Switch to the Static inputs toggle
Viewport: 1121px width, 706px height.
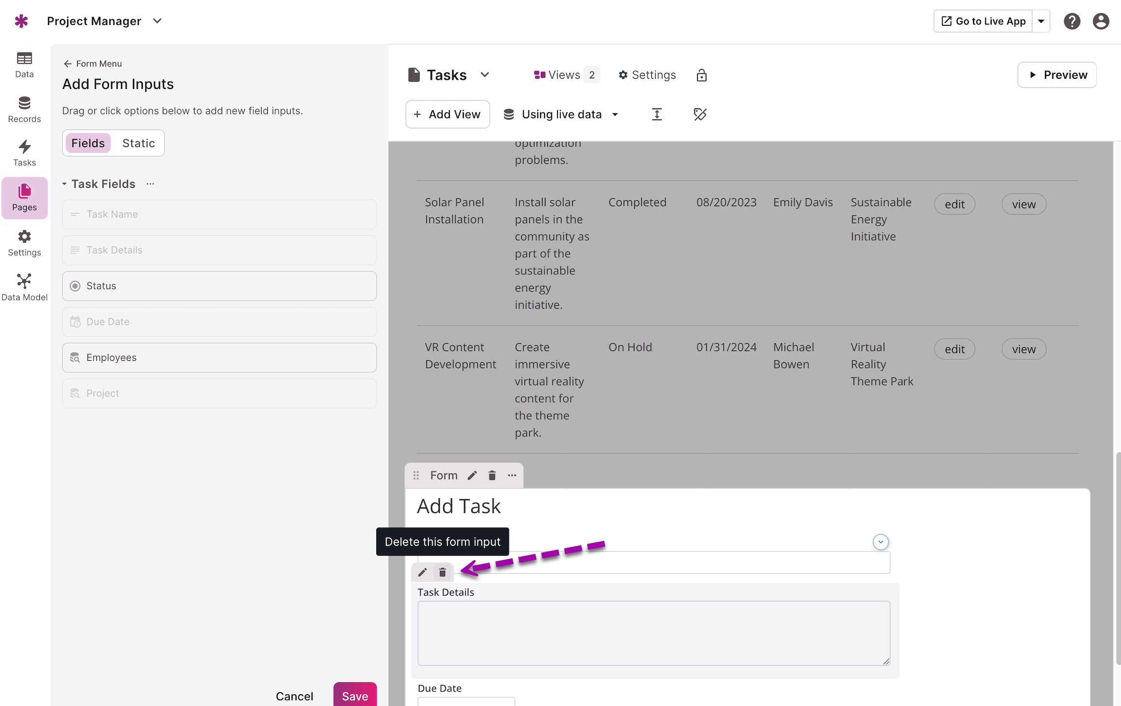pos(138,143)
